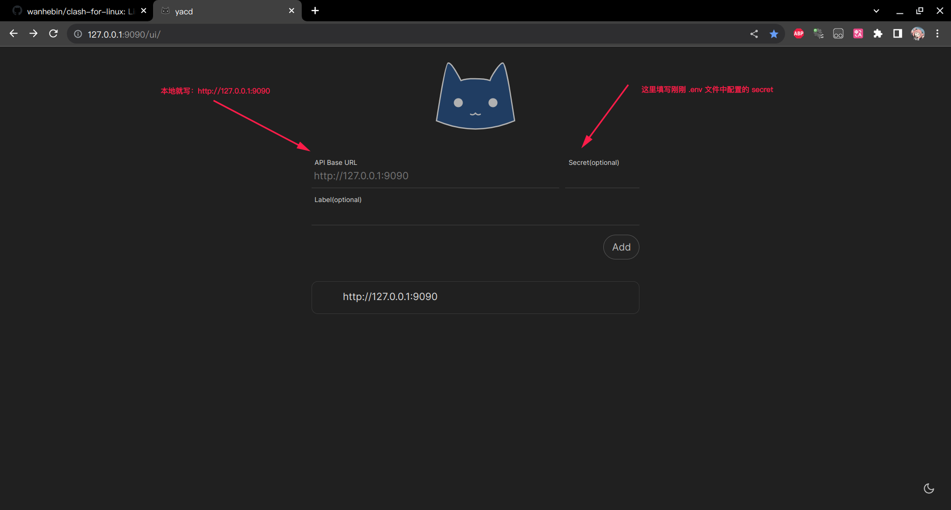View site information icon in address bar

(x=78, y=34)
